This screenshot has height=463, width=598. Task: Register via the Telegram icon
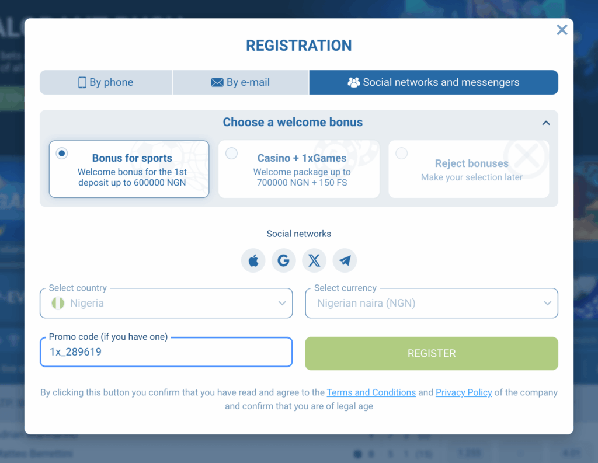[x=345, y=260]
